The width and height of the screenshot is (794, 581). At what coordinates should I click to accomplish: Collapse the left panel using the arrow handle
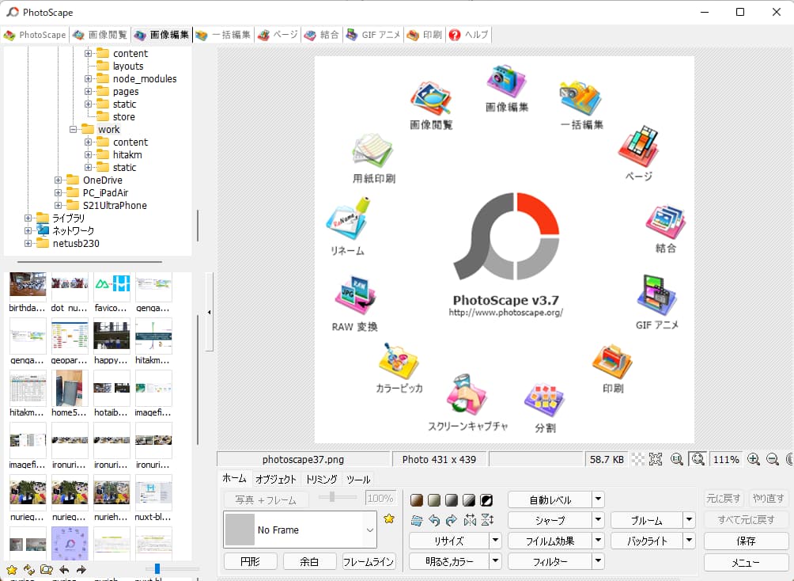point(209,313)
